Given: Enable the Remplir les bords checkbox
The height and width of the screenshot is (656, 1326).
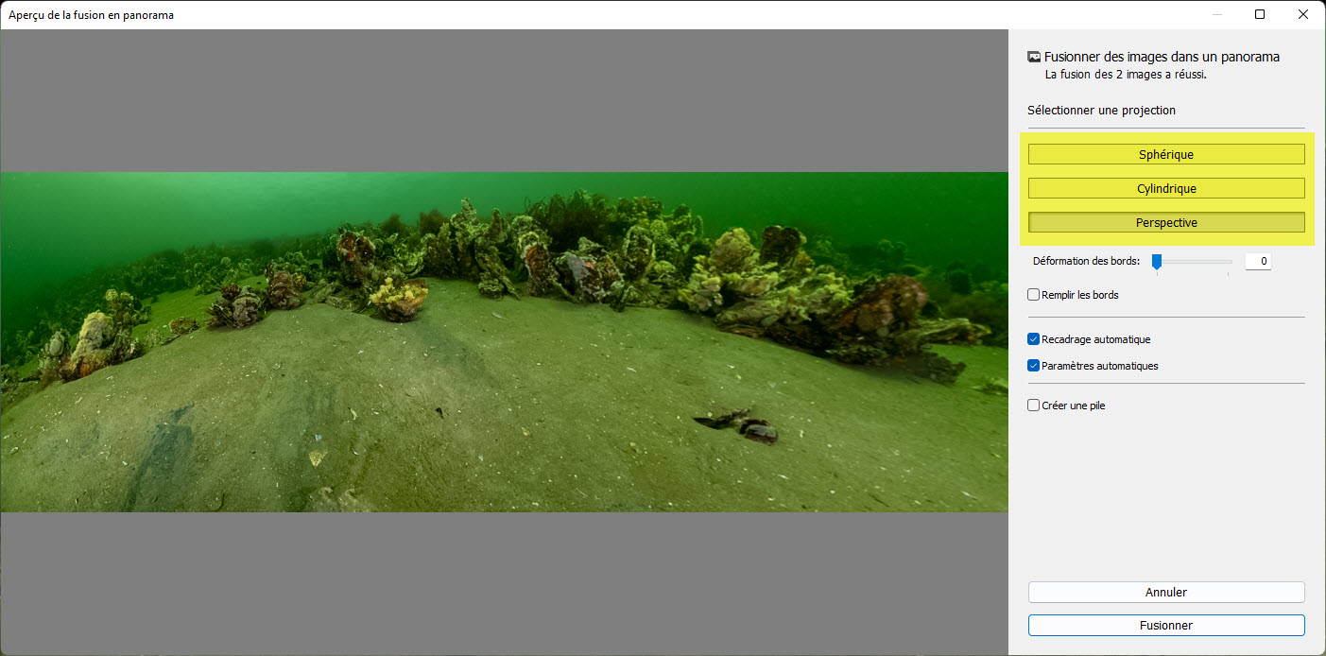Looking at the screenshot, I should point(1034,295).
